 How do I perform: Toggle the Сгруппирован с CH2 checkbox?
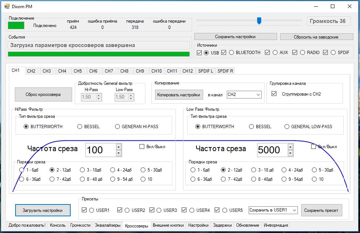click(x=274, y=94)
